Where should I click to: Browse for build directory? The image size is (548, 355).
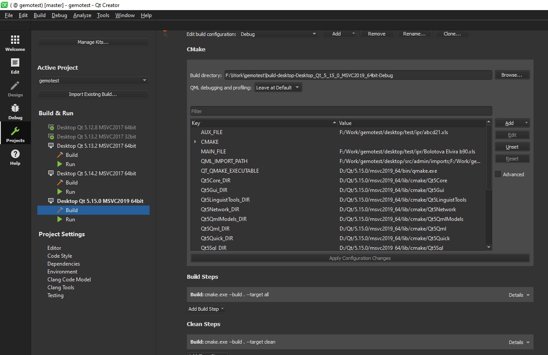click(x=512, y=75)
